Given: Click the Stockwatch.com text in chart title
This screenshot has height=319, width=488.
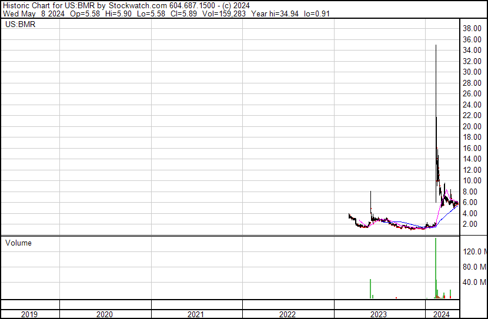Looking at the screenshot, I should tap(138, 6).
